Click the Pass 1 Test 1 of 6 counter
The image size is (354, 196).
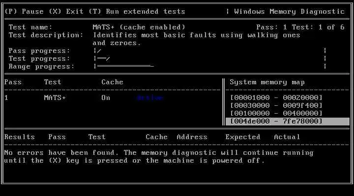(x=300, y=27)
